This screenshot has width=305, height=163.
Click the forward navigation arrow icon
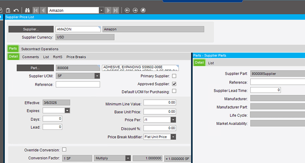coord(135,10)
